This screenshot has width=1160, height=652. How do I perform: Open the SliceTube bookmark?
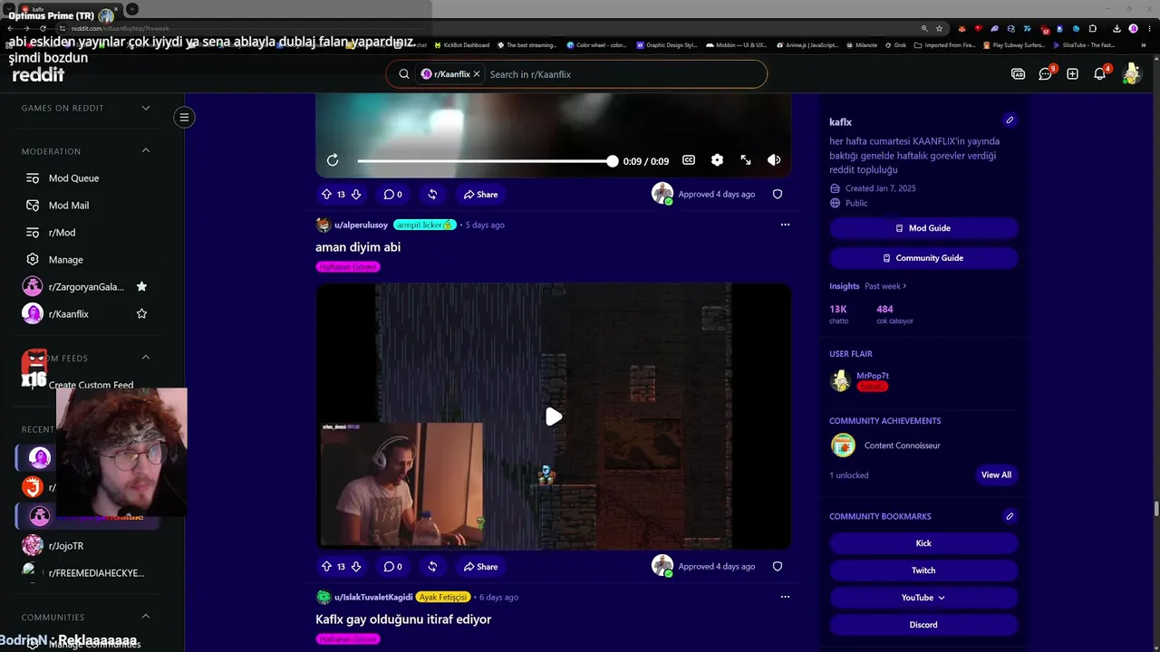[1083, 45]
